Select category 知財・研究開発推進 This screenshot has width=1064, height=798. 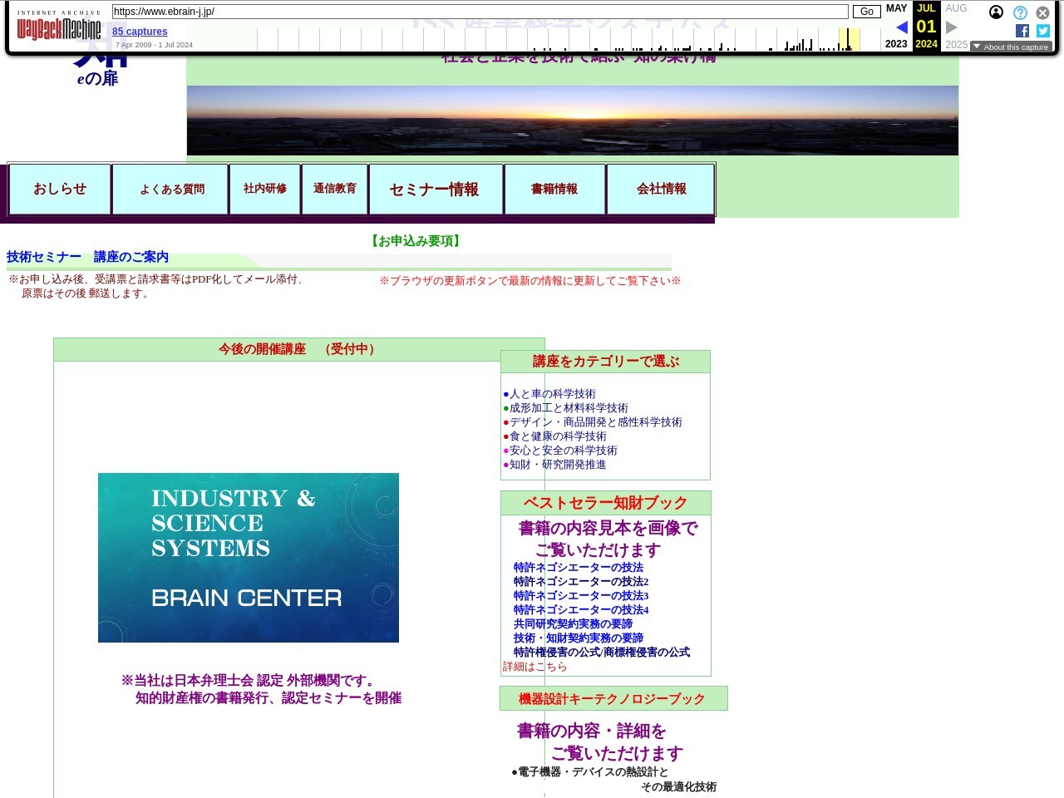tap(558, 465)
